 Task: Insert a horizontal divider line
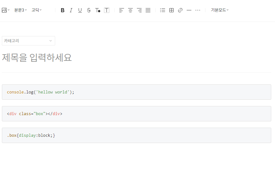pos(189,10)
